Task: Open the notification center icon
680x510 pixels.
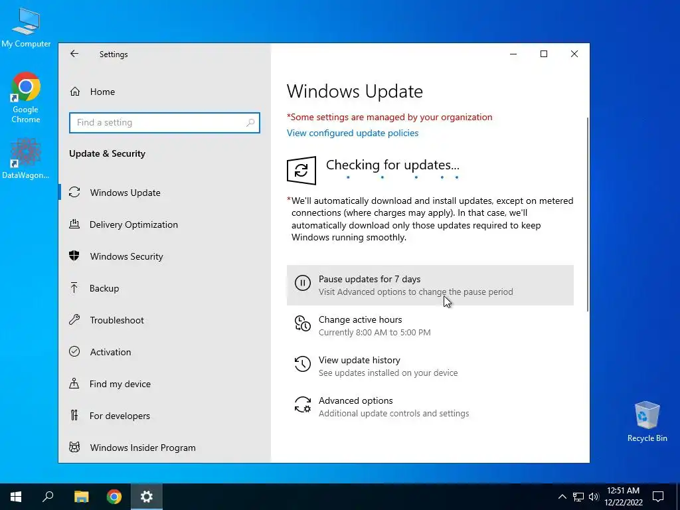Action: click(x=658, y=497)
